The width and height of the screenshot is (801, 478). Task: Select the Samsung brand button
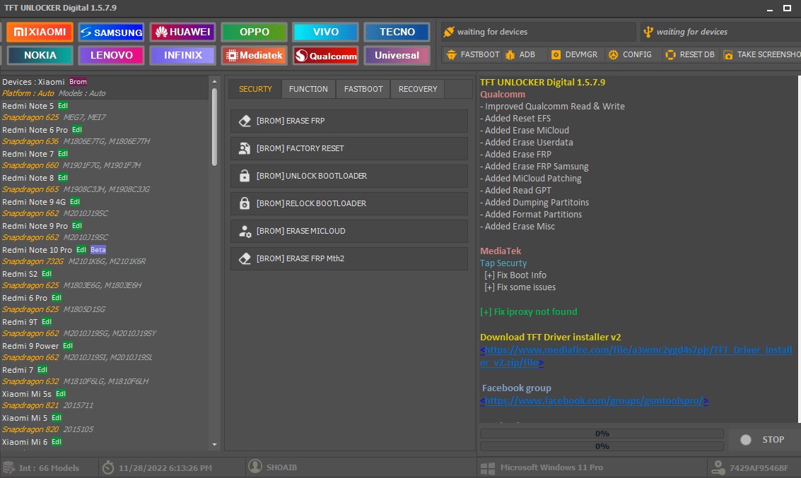tap(112, 32)
